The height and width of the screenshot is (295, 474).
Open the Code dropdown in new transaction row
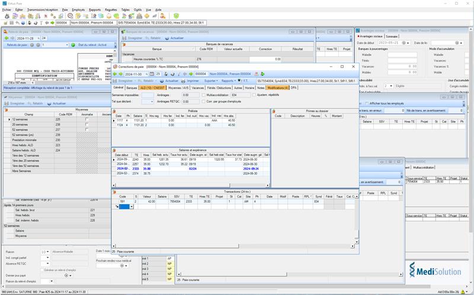tap(132, 207)
